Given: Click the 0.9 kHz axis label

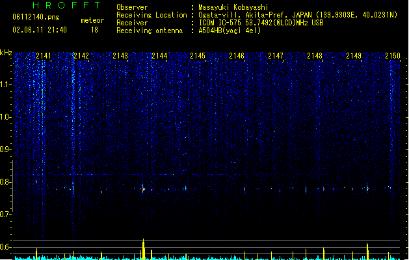Looking at the screenshot, I should pos(6,149).
